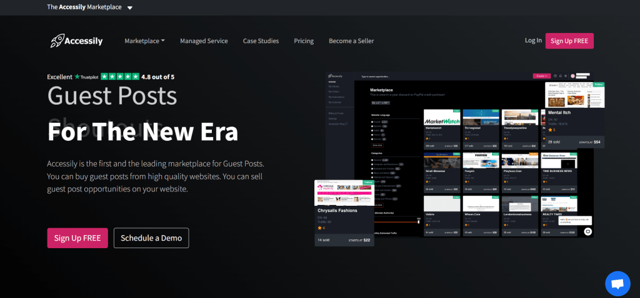Toggle the French language checkbox
Viewport: 640px width, 298px height.
(372, 135)
